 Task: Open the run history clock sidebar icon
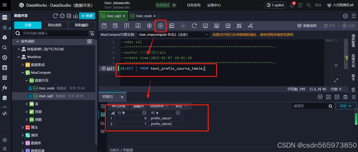click(x=5, y=58)
